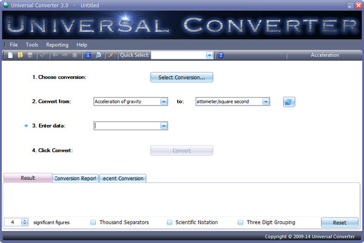This screenshot has width=364, height=243.
Task: Click the significant figures value field
Action: [13, 222]
